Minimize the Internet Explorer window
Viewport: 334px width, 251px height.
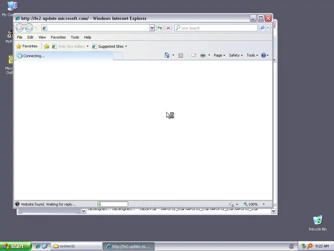[253, 18]
